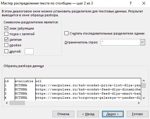Uncheck the 'знак табуляции' checkbox
This screenshot has width=150, height=119.
(6, 28)
